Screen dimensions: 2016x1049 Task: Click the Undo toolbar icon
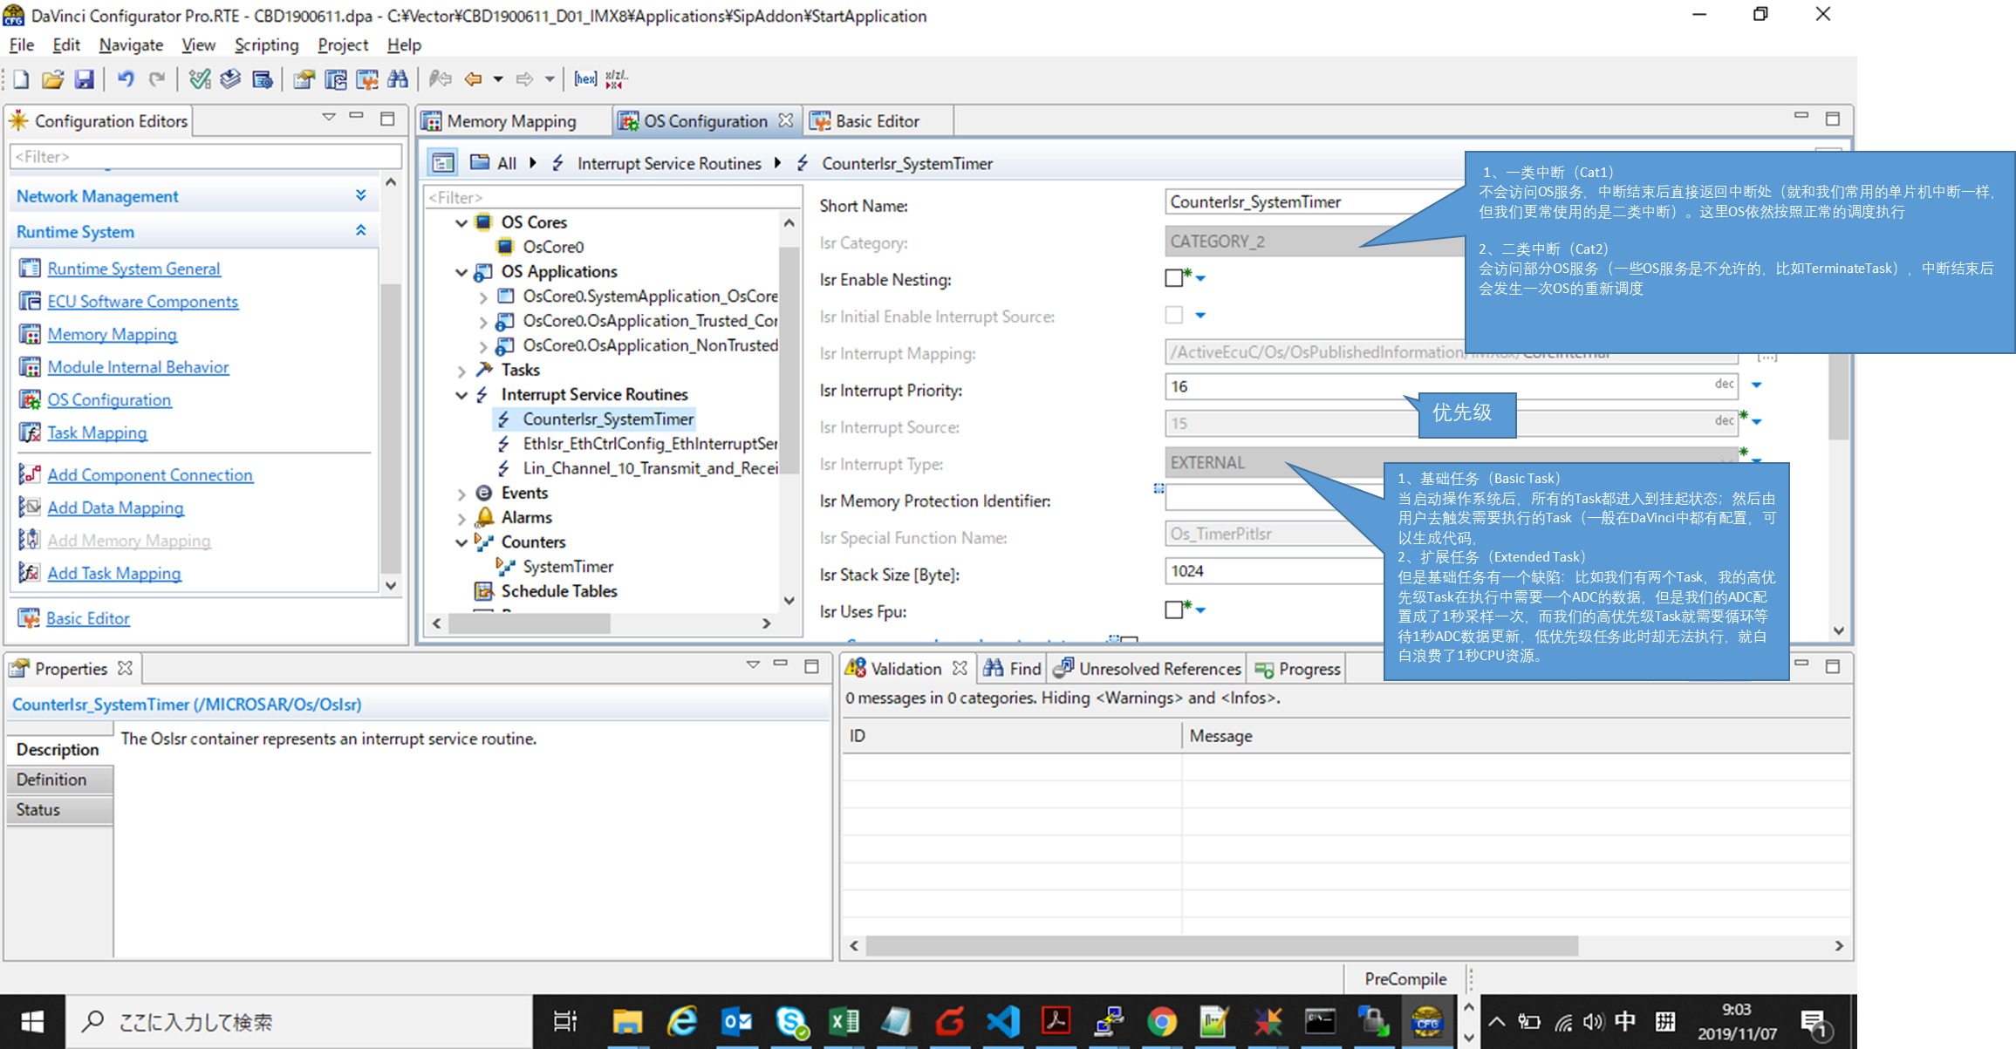[126, 79]
